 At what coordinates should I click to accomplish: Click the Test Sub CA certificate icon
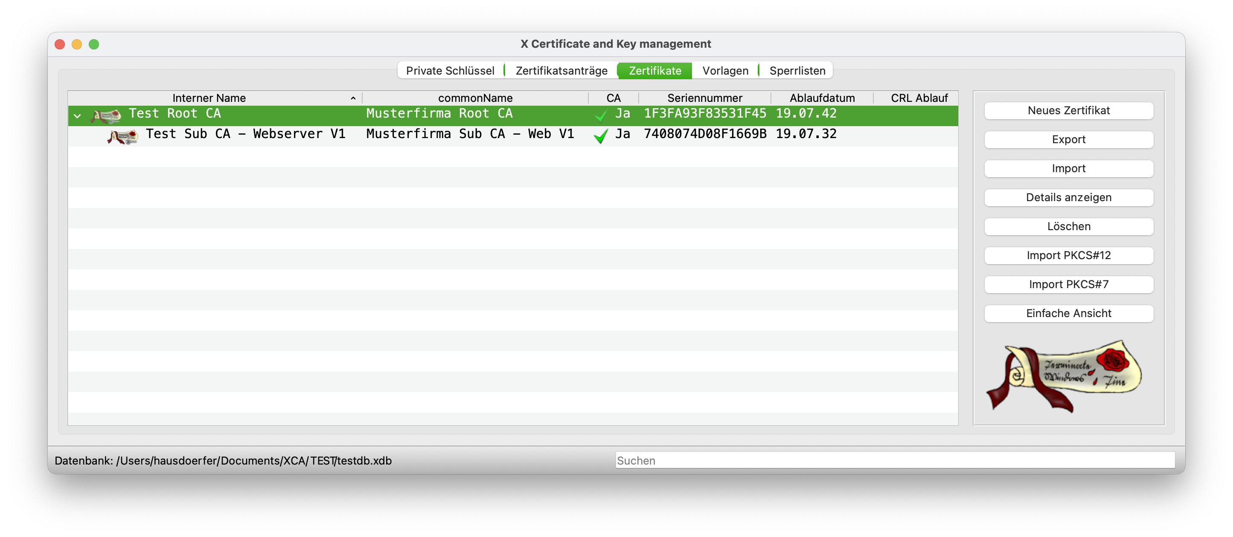coord(122,136)
